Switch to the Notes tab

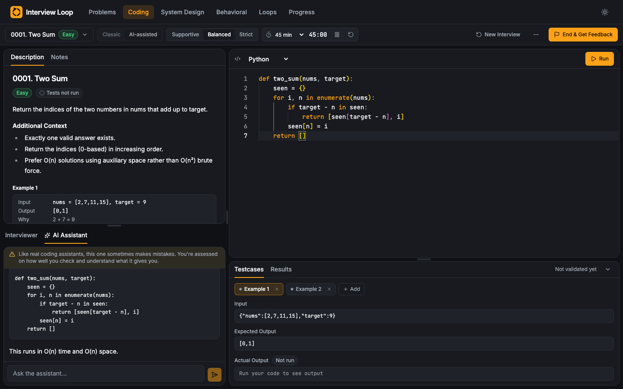pos(59,57)
